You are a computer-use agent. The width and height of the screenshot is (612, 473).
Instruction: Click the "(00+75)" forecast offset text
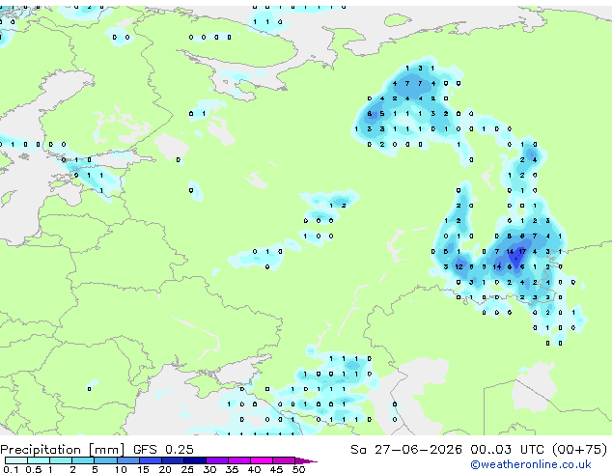(579, 450)
